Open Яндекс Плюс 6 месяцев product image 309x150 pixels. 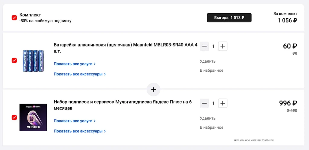point(33,117)
